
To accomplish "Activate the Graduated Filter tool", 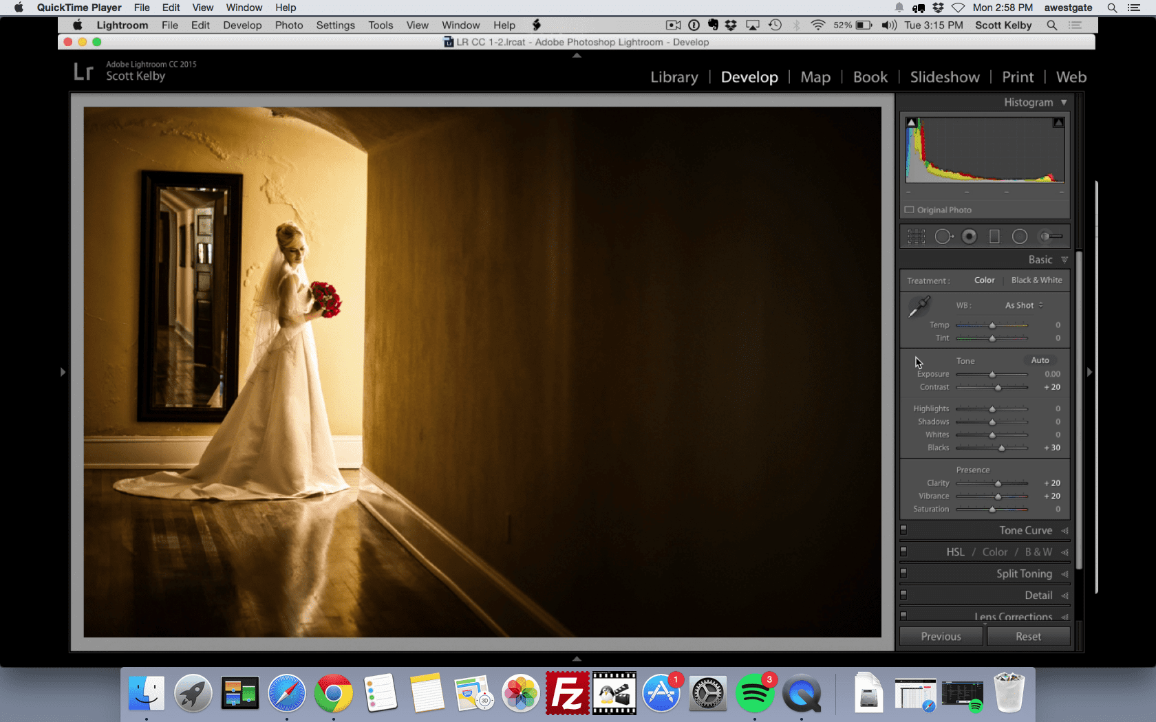I will (994, 236).
